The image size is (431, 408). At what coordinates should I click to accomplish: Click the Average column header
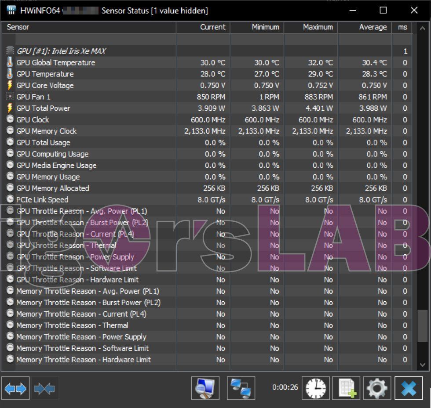click(365, 27)
